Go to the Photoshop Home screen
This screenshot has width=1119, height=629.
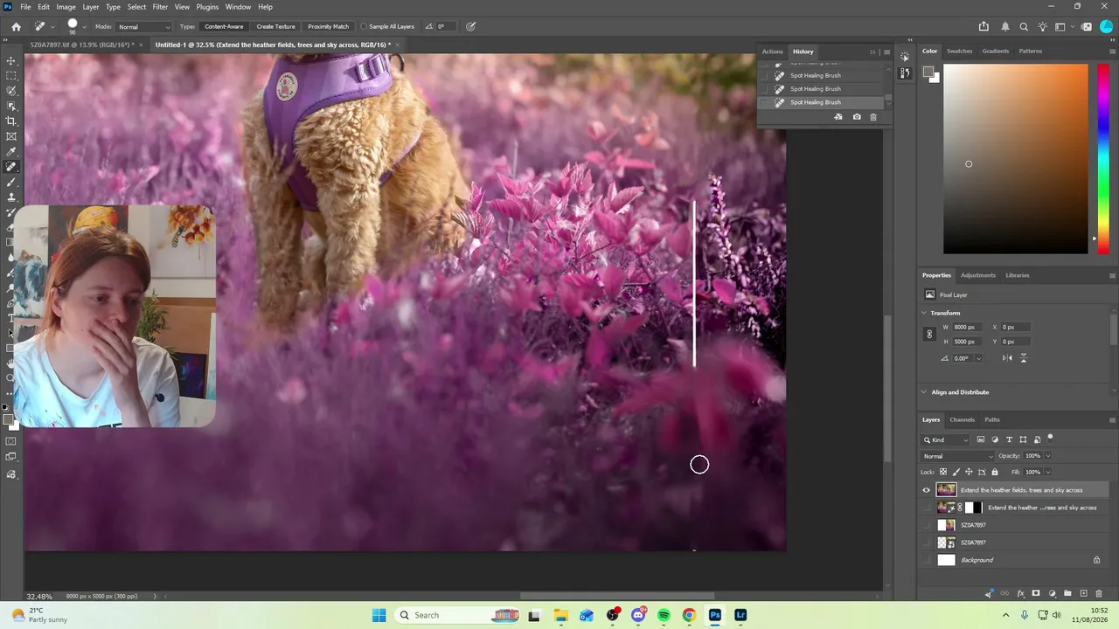[x=16, y=26]
